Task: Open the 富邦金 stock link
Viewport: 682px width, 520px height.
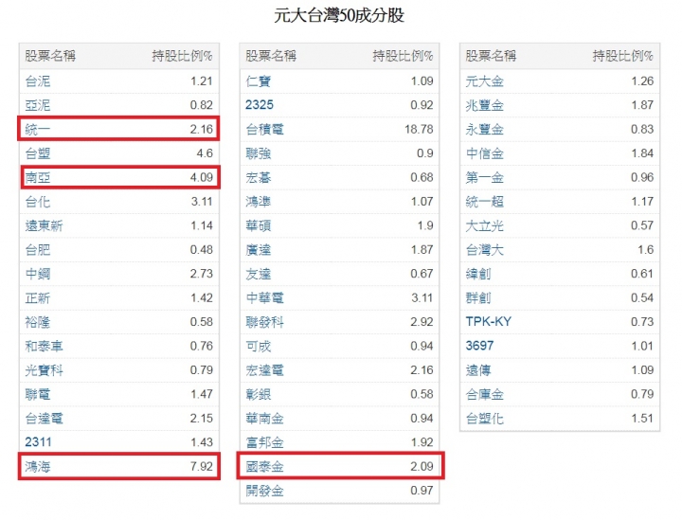Action: point(264,442)
